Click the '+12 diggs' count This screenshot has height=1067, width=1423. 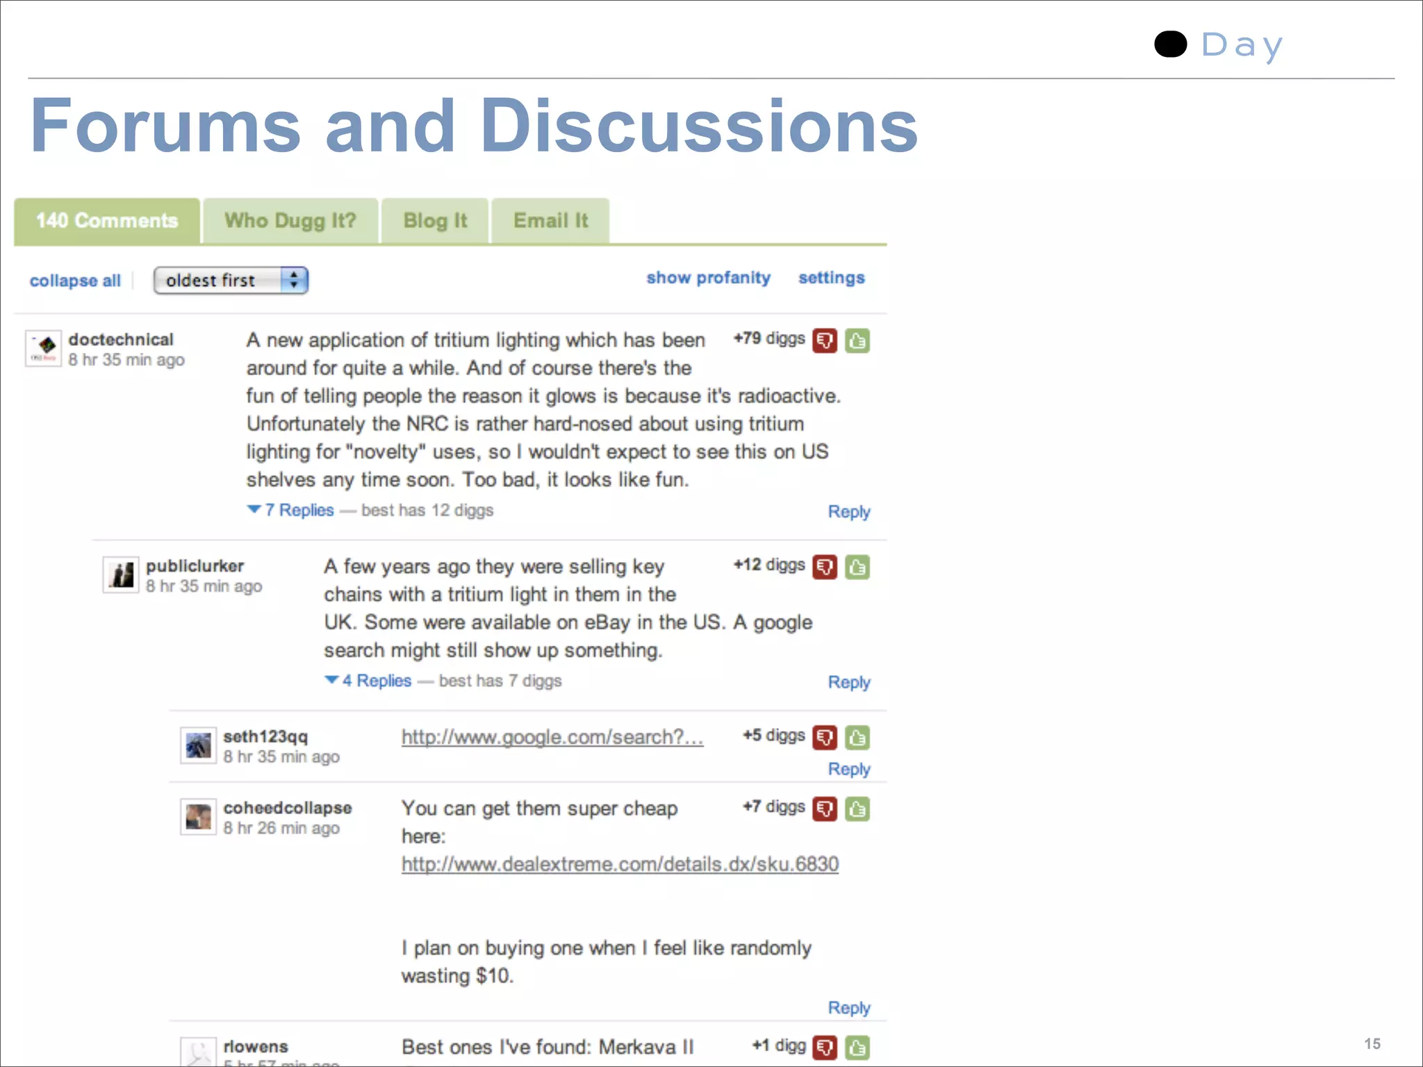(769, 565)
